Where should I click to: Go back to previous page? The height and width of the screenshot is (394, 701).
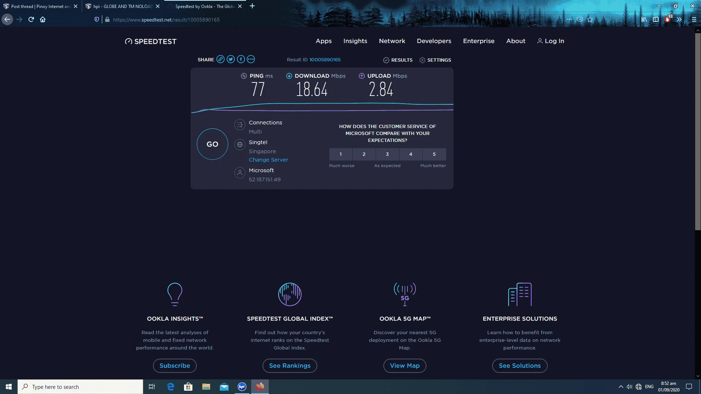7,20
